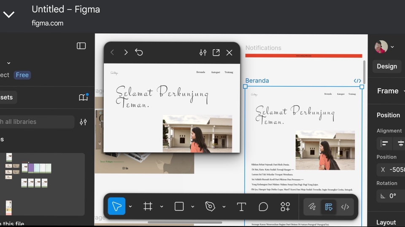The height and width of the screenshot is (227, 405).
Task: Select the Frame tool
Action: pos(148,206)
